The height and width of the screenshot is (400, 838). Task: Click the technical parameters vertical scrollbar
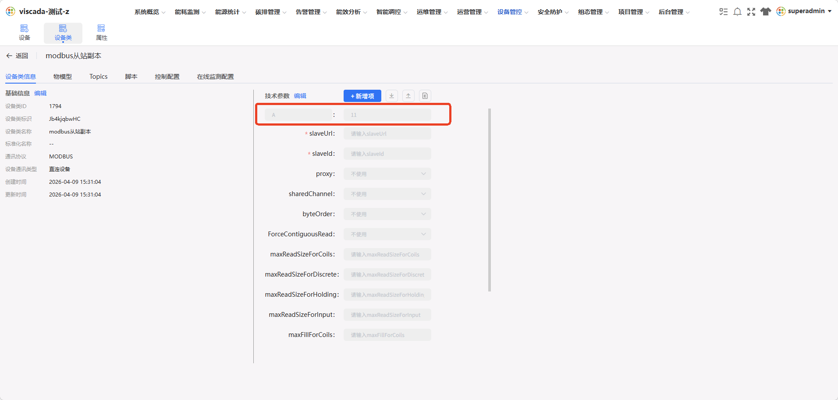click(x=490, y=200)
